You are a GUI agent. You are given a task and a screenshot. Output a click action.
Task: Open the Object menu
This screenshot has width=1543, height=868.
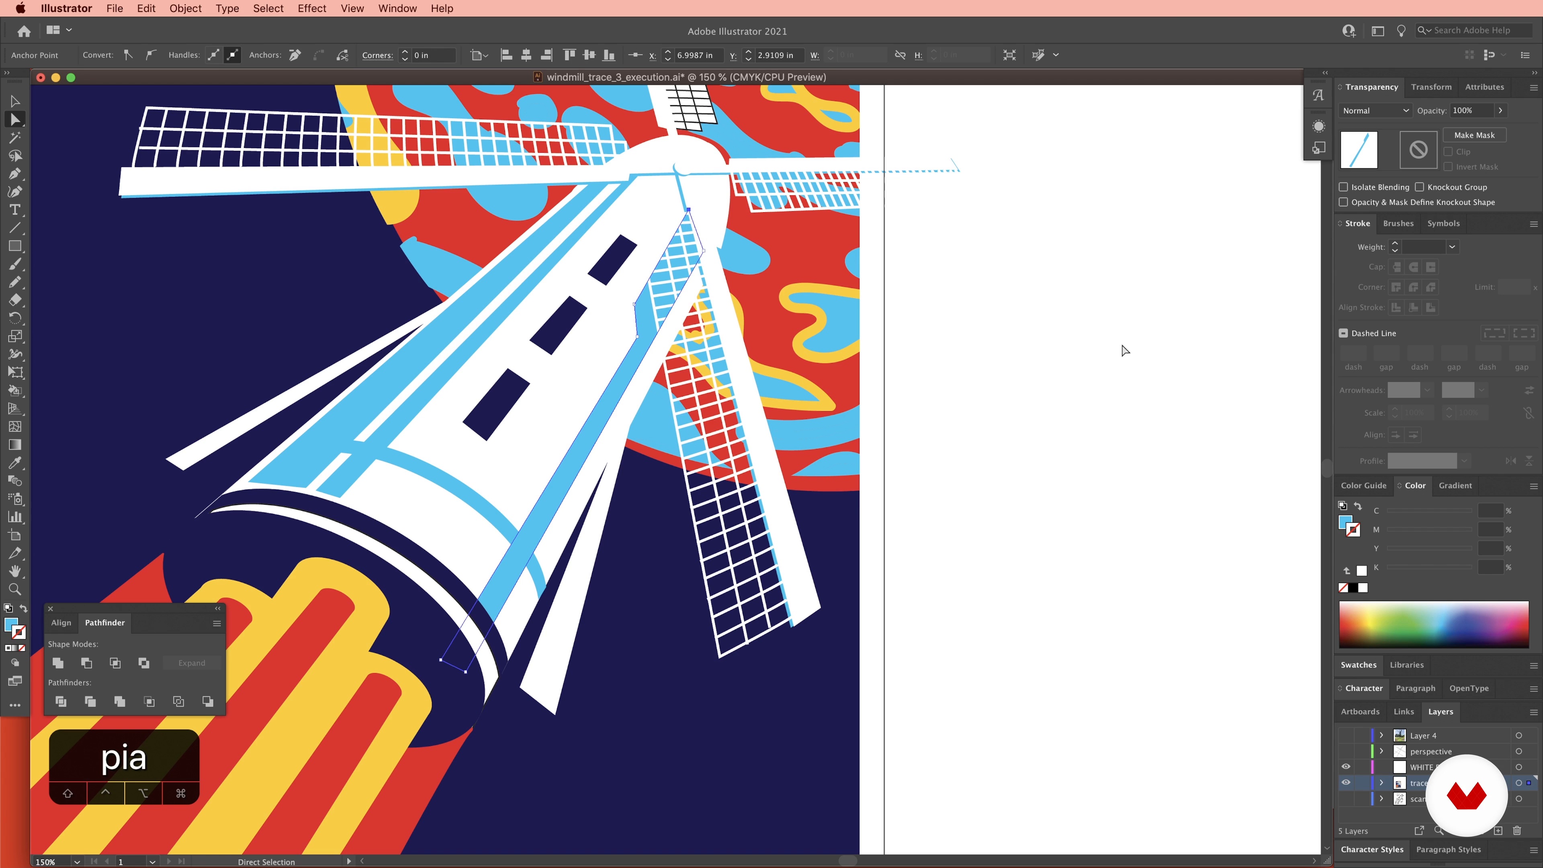pyautogui.click(x=185, y=8)
